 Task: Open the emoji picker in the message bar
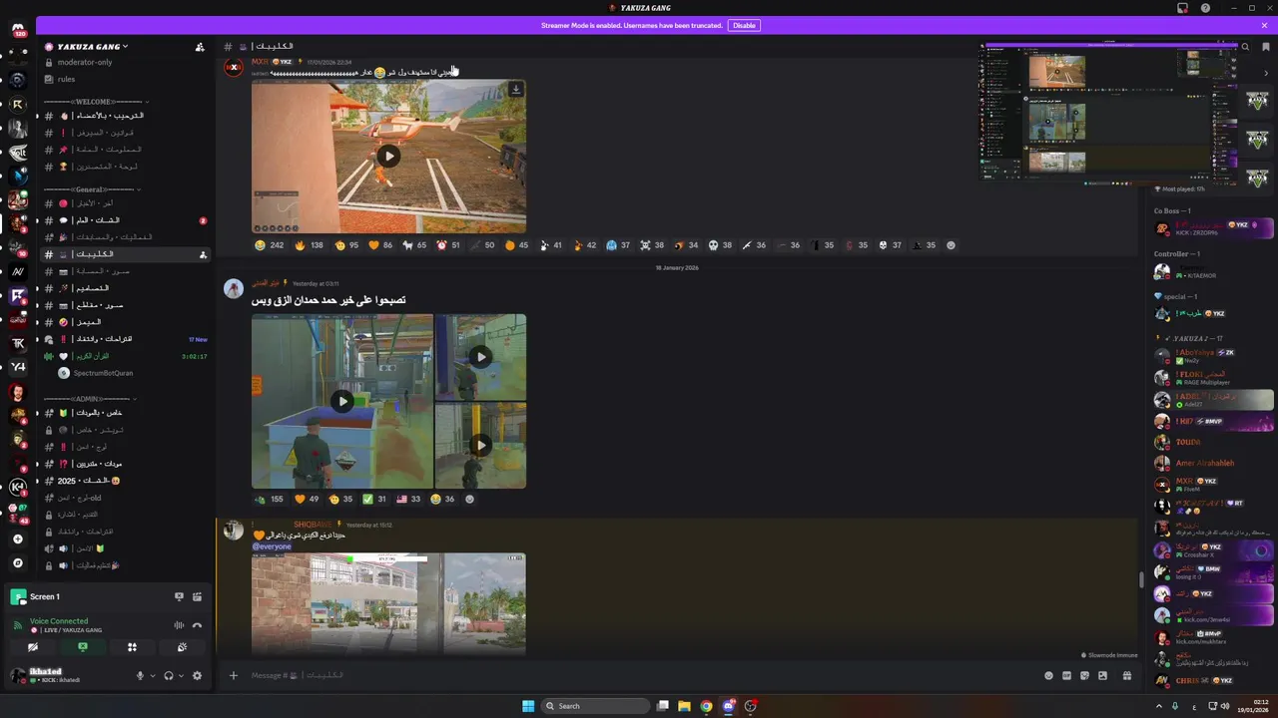point(1048,675)
